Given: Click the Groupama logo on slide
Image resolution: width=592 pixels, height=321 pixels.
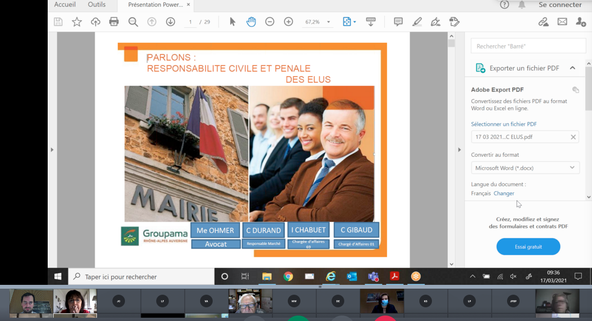Looking at the screenshot, I should (154, 236).
